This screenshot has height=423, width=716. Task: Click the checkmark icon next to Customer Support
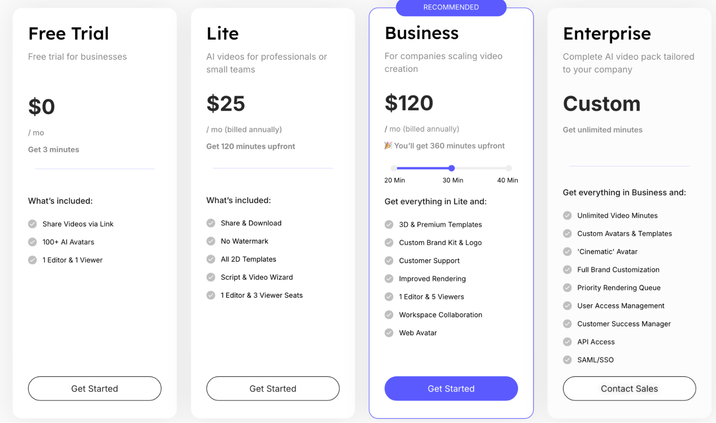click(389, 261)
